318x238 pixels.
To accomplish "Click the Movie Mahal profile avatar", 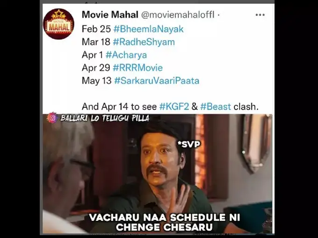I will point(58,24).
